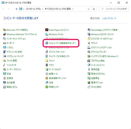This screenshot has width=131, height=129.
Task: Open the BitLocker ドライブ暗号化 icon
Action: [4, 30]
